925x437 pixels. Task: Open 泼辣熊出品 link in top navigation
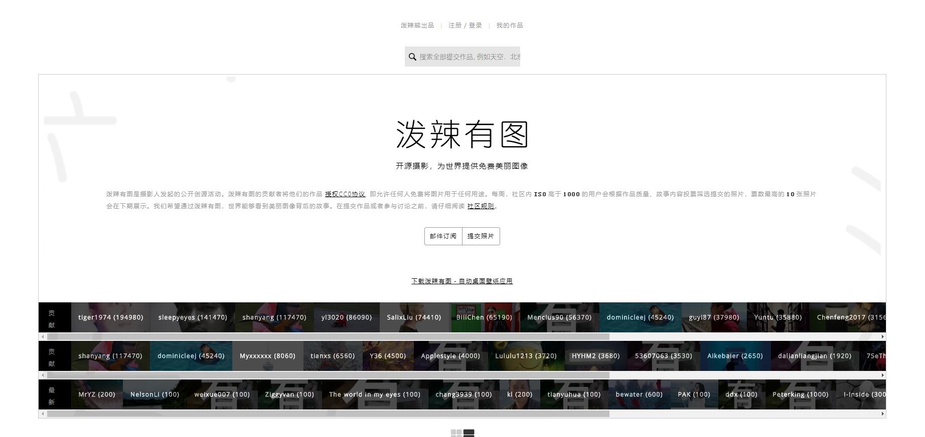[417, 26]
